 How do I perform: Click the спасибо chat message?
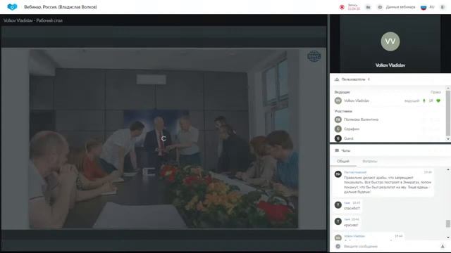point(352,208)
